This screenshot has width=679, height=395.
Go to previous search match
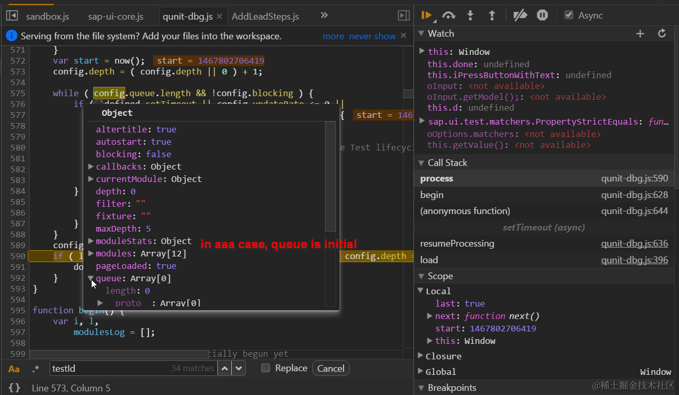pos(225,368)
